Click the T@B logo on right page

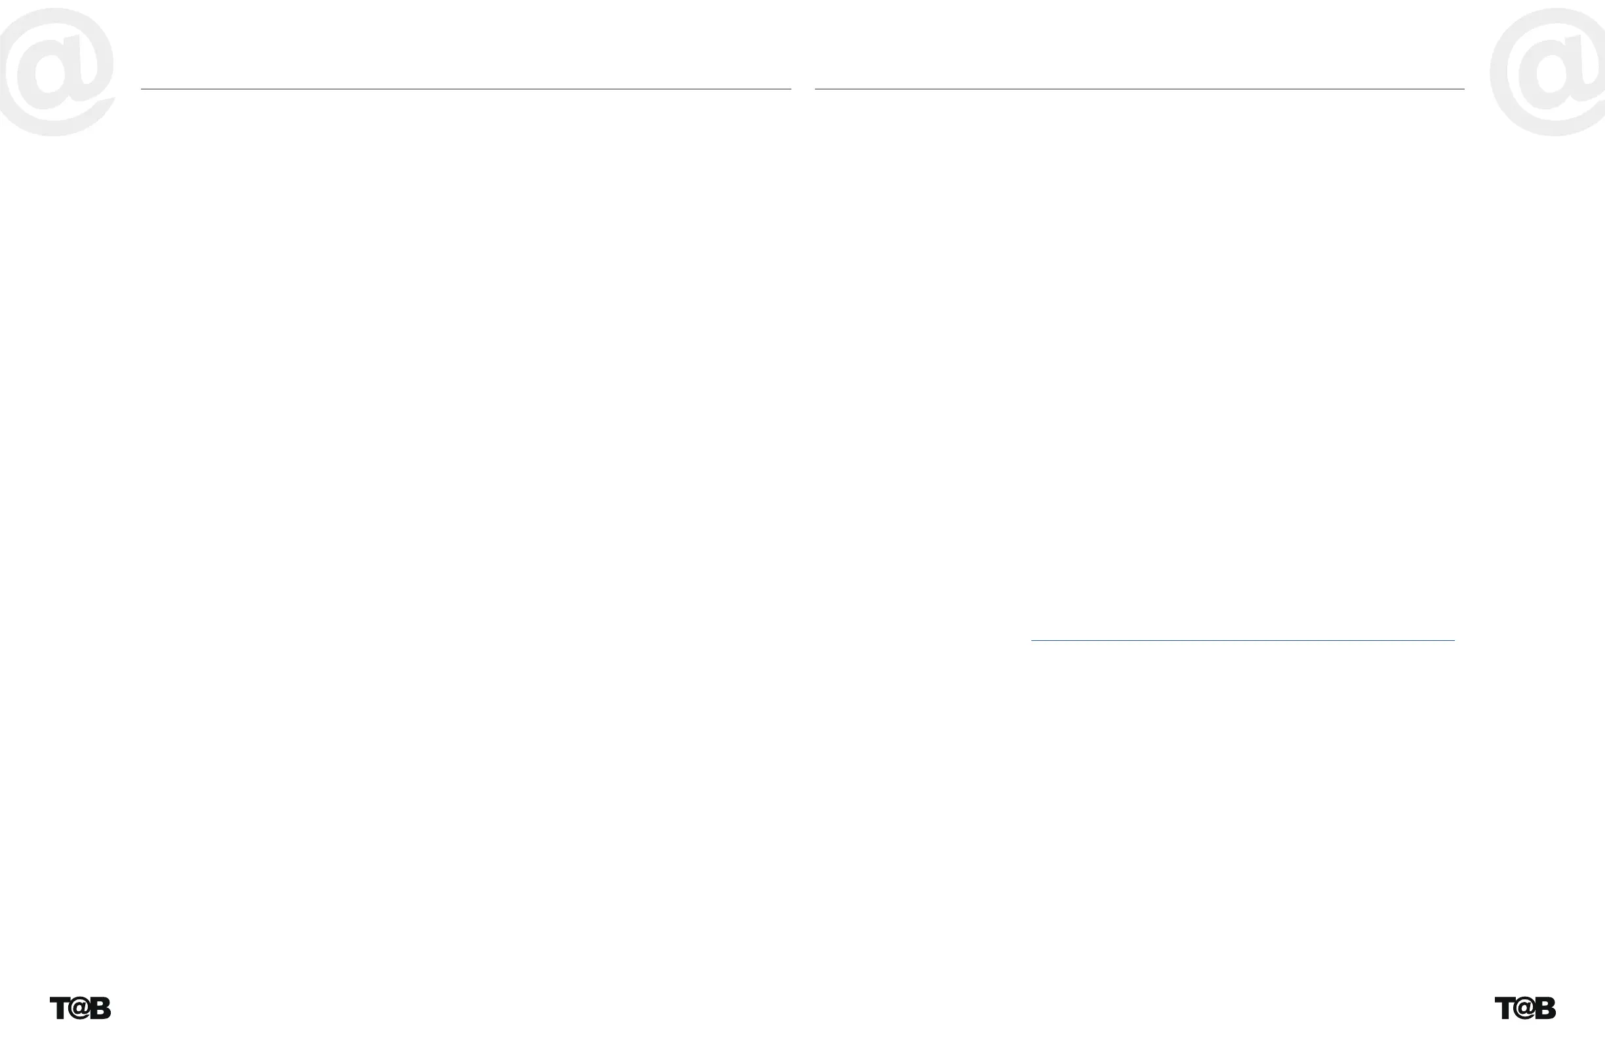(1526, 1009)
